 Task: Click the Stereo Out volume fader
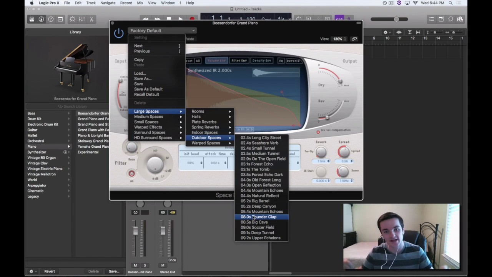(x=163, y=231)
